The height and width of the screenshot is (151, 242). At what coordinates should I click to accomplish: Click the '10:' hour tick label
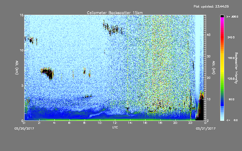coord(100,123)
